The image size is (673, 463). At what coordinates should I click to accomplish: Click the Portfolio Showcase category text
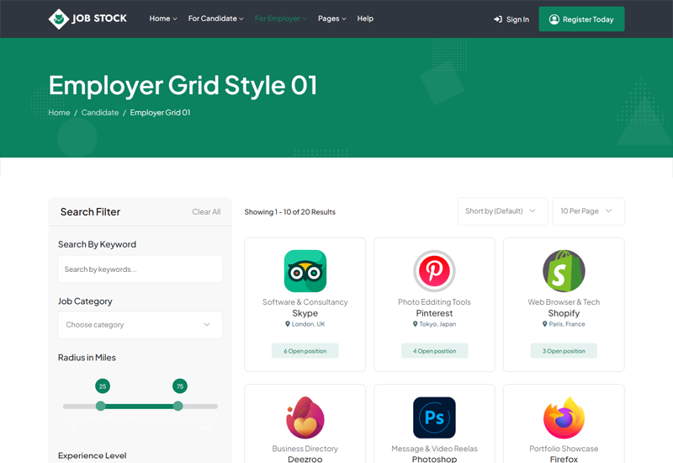(x=564, y=449)
